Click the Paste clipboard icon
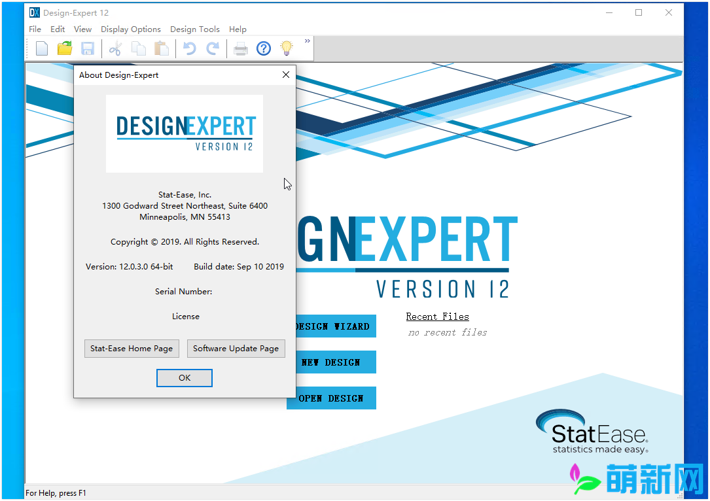The height and width of the screenshot is (501, 710). point(160,48)
